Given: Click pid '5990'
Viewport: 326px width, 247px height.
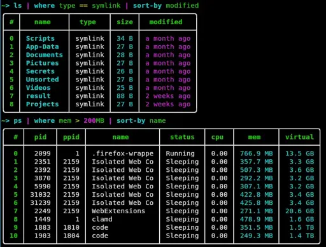Looking at the screenshot, I should (x=43, y=187).
